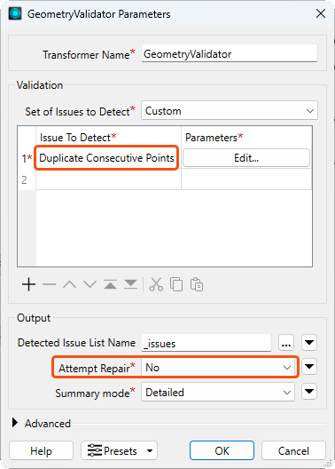Select row number 1 header
The width and height of the screenshot is (335, 469).
27,158
